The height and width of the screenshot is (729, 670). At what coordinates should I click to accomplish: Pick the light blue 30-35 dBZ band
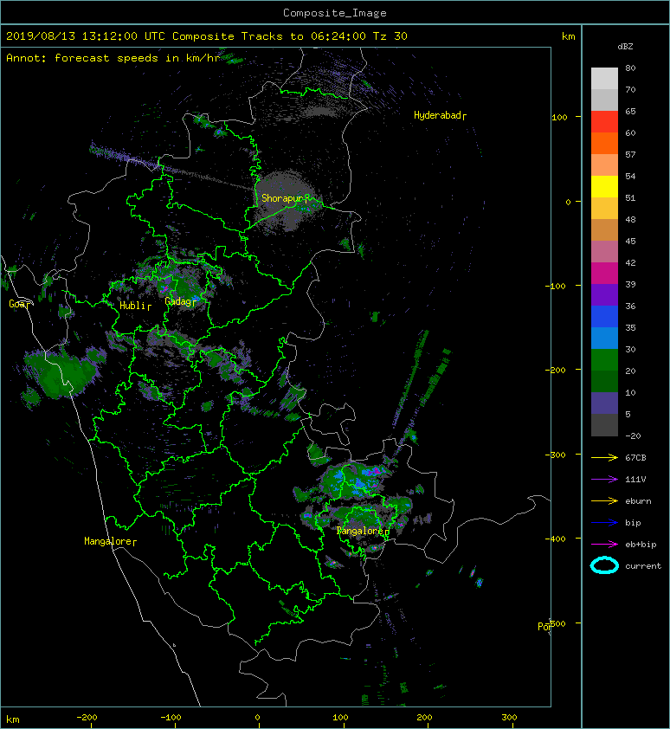tap(604, 339)
